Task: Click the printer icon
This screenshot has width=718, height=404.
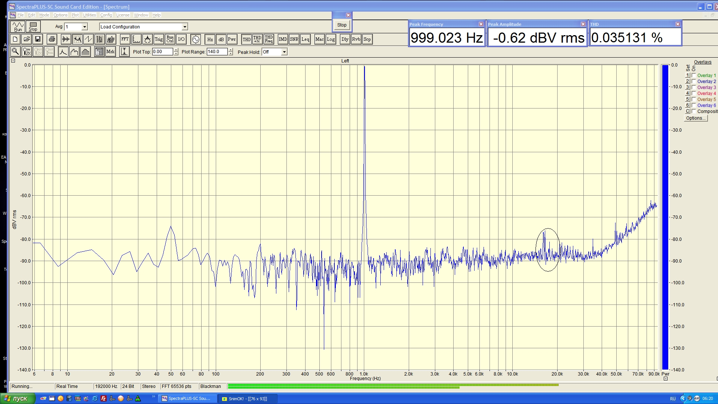Action: click(52, 39)
